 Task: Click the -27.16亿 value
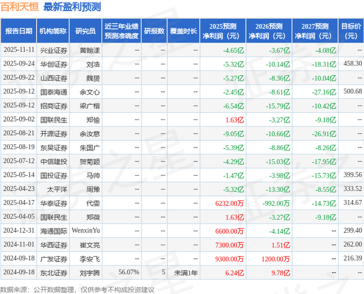324,92
